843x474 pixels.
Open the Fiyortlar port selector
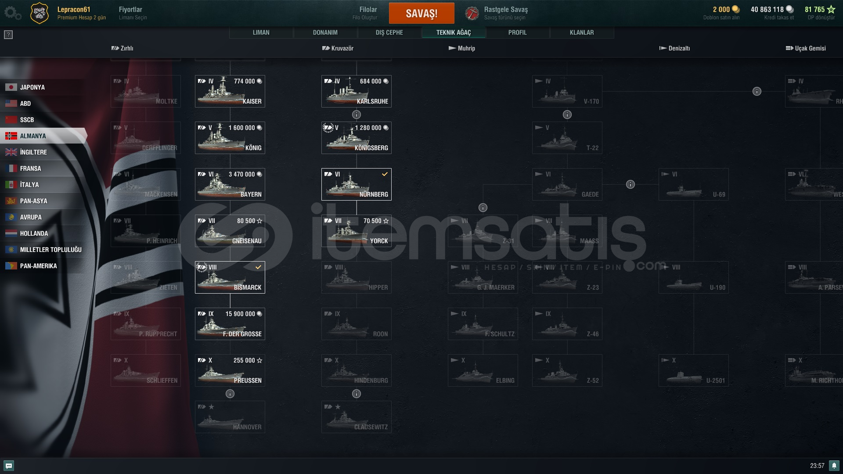[133, 13]
